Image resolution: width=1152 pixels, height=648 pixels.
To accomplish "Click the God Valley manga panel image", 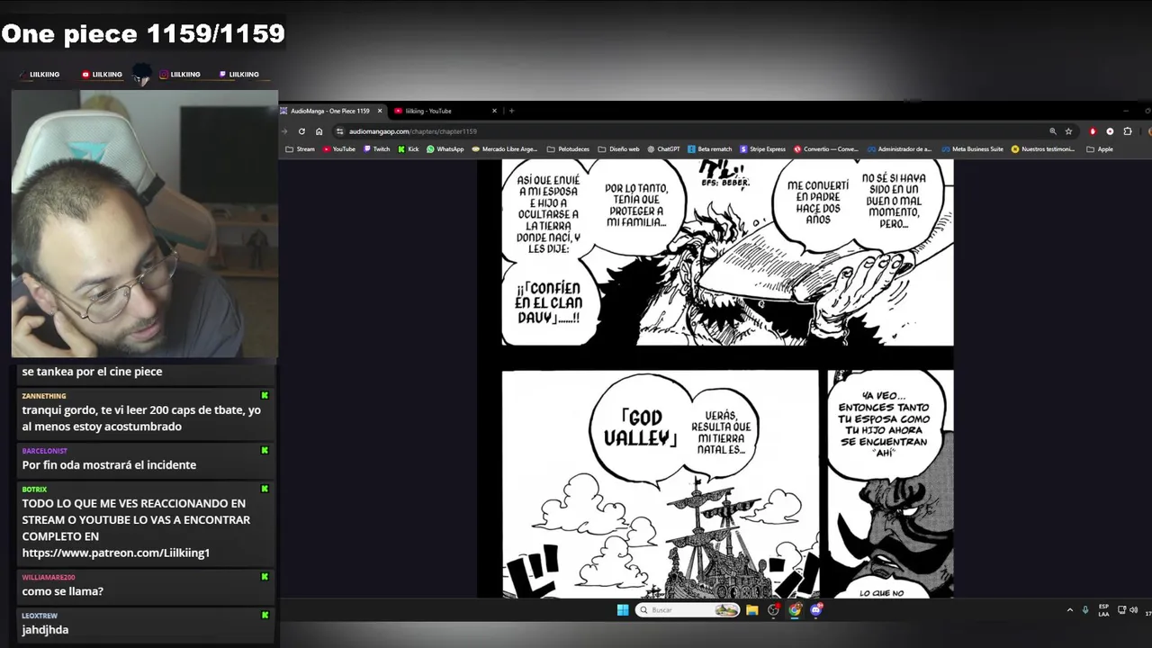I will click(660, 484).
